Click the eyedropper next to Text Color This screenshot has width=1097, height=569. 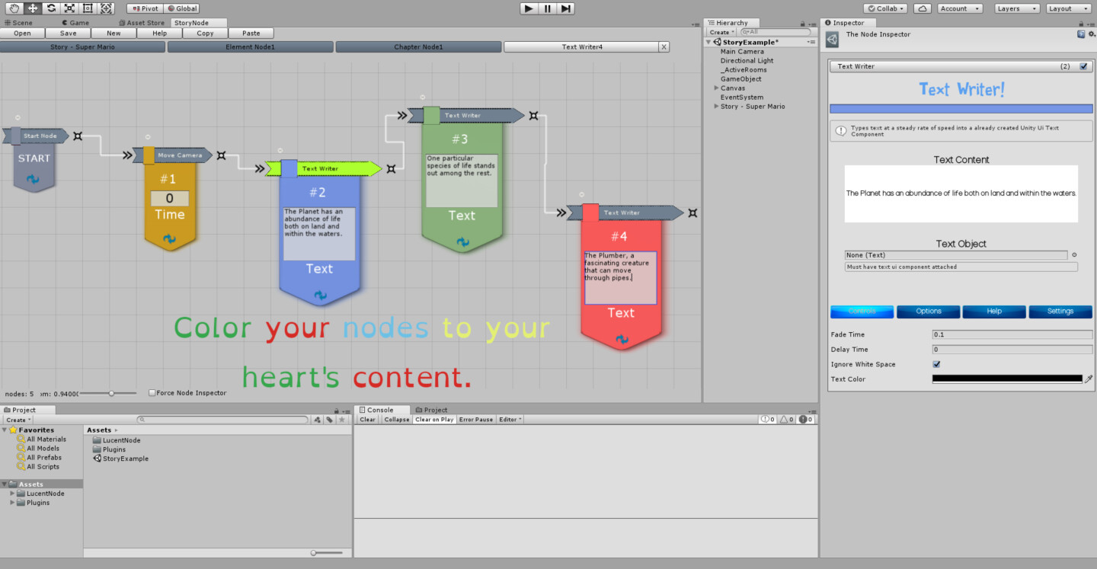(1089, 379)
